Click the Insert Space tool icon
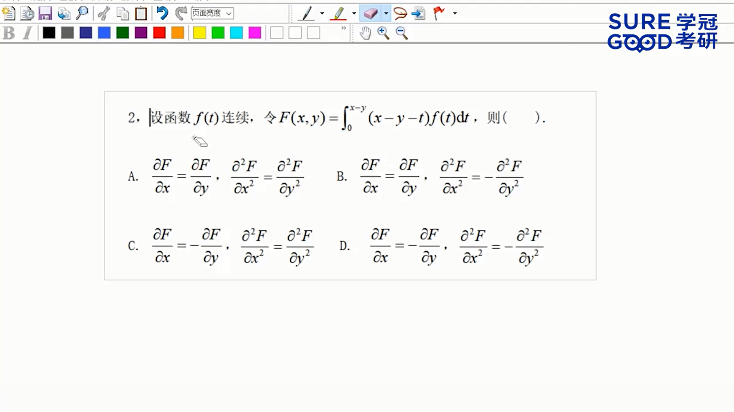The image size is (734, 412). click(419, 13)
